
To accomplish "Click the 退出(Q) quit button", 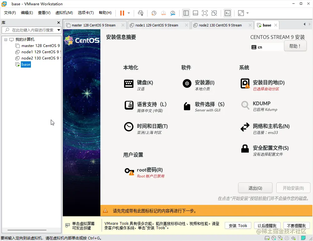I will (255, 188).
